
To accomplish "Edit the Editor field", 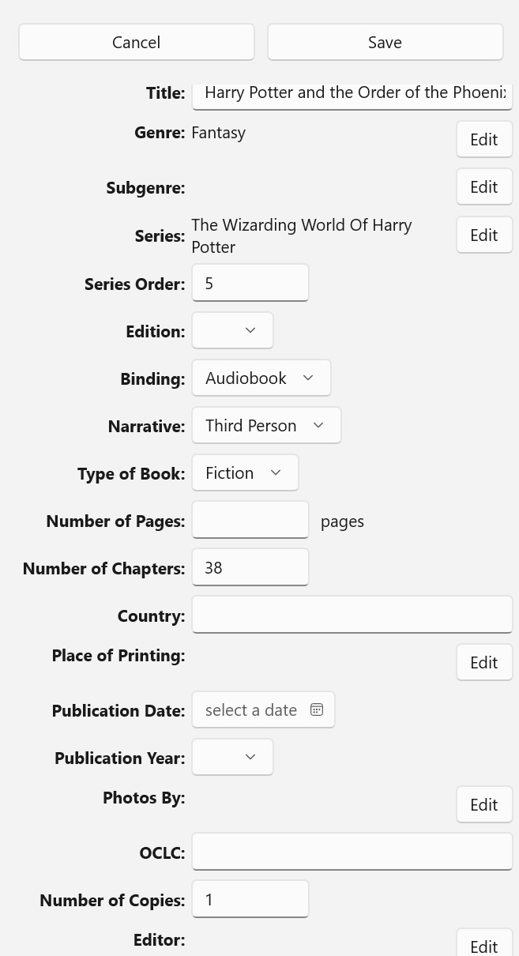I will 484,943.
